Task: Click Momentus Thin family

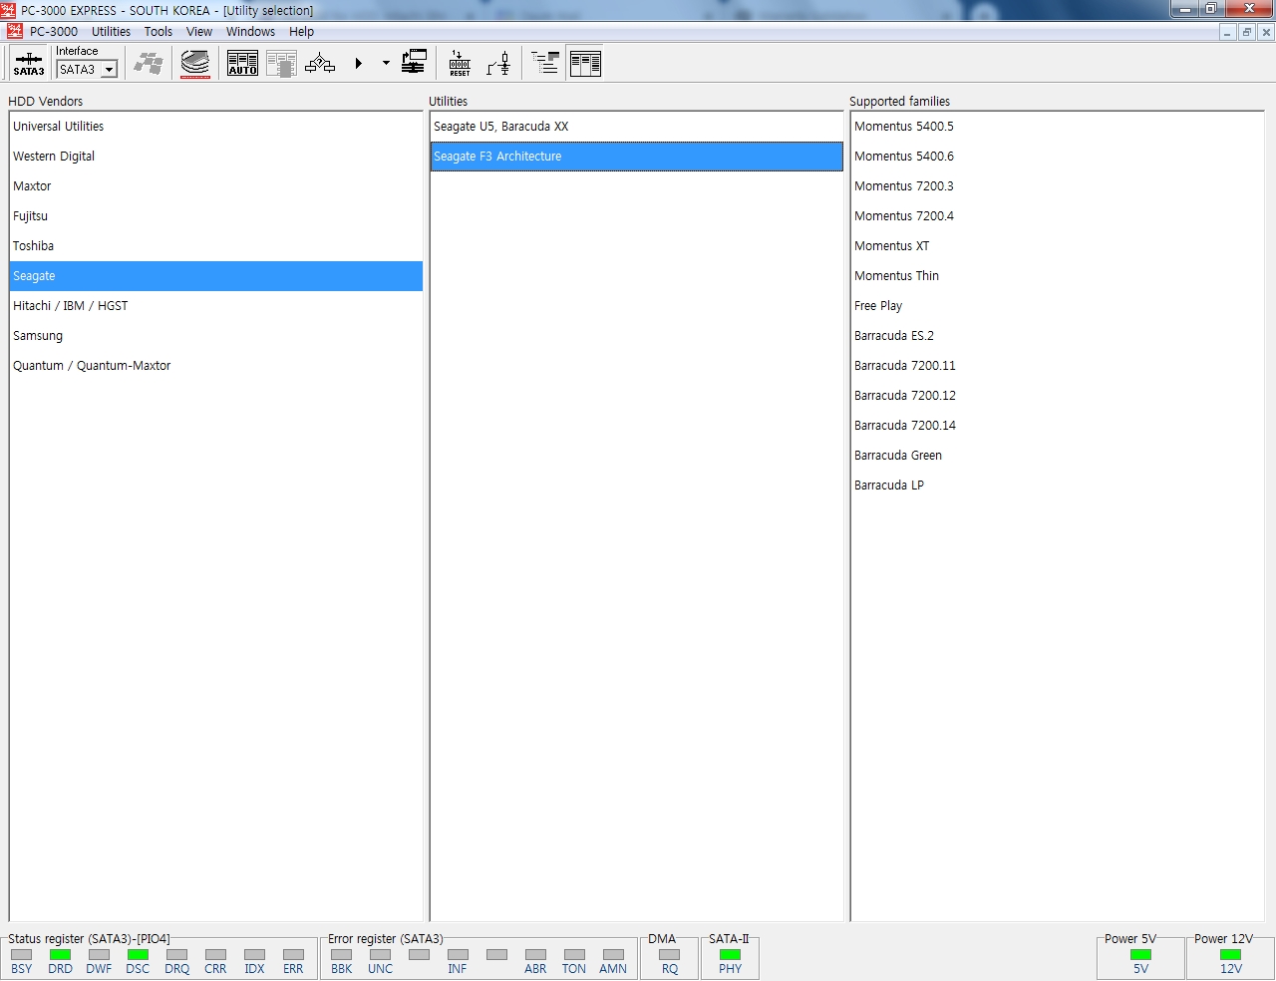Action: [1058, 276]
